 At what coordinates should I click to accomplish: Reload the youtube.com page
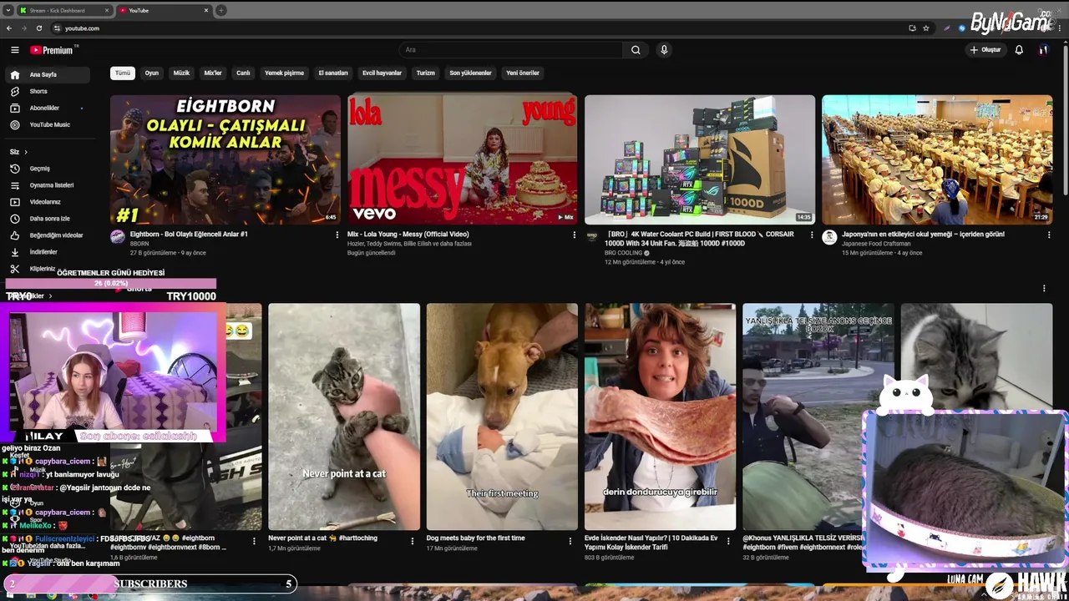(x=38, y=28)
